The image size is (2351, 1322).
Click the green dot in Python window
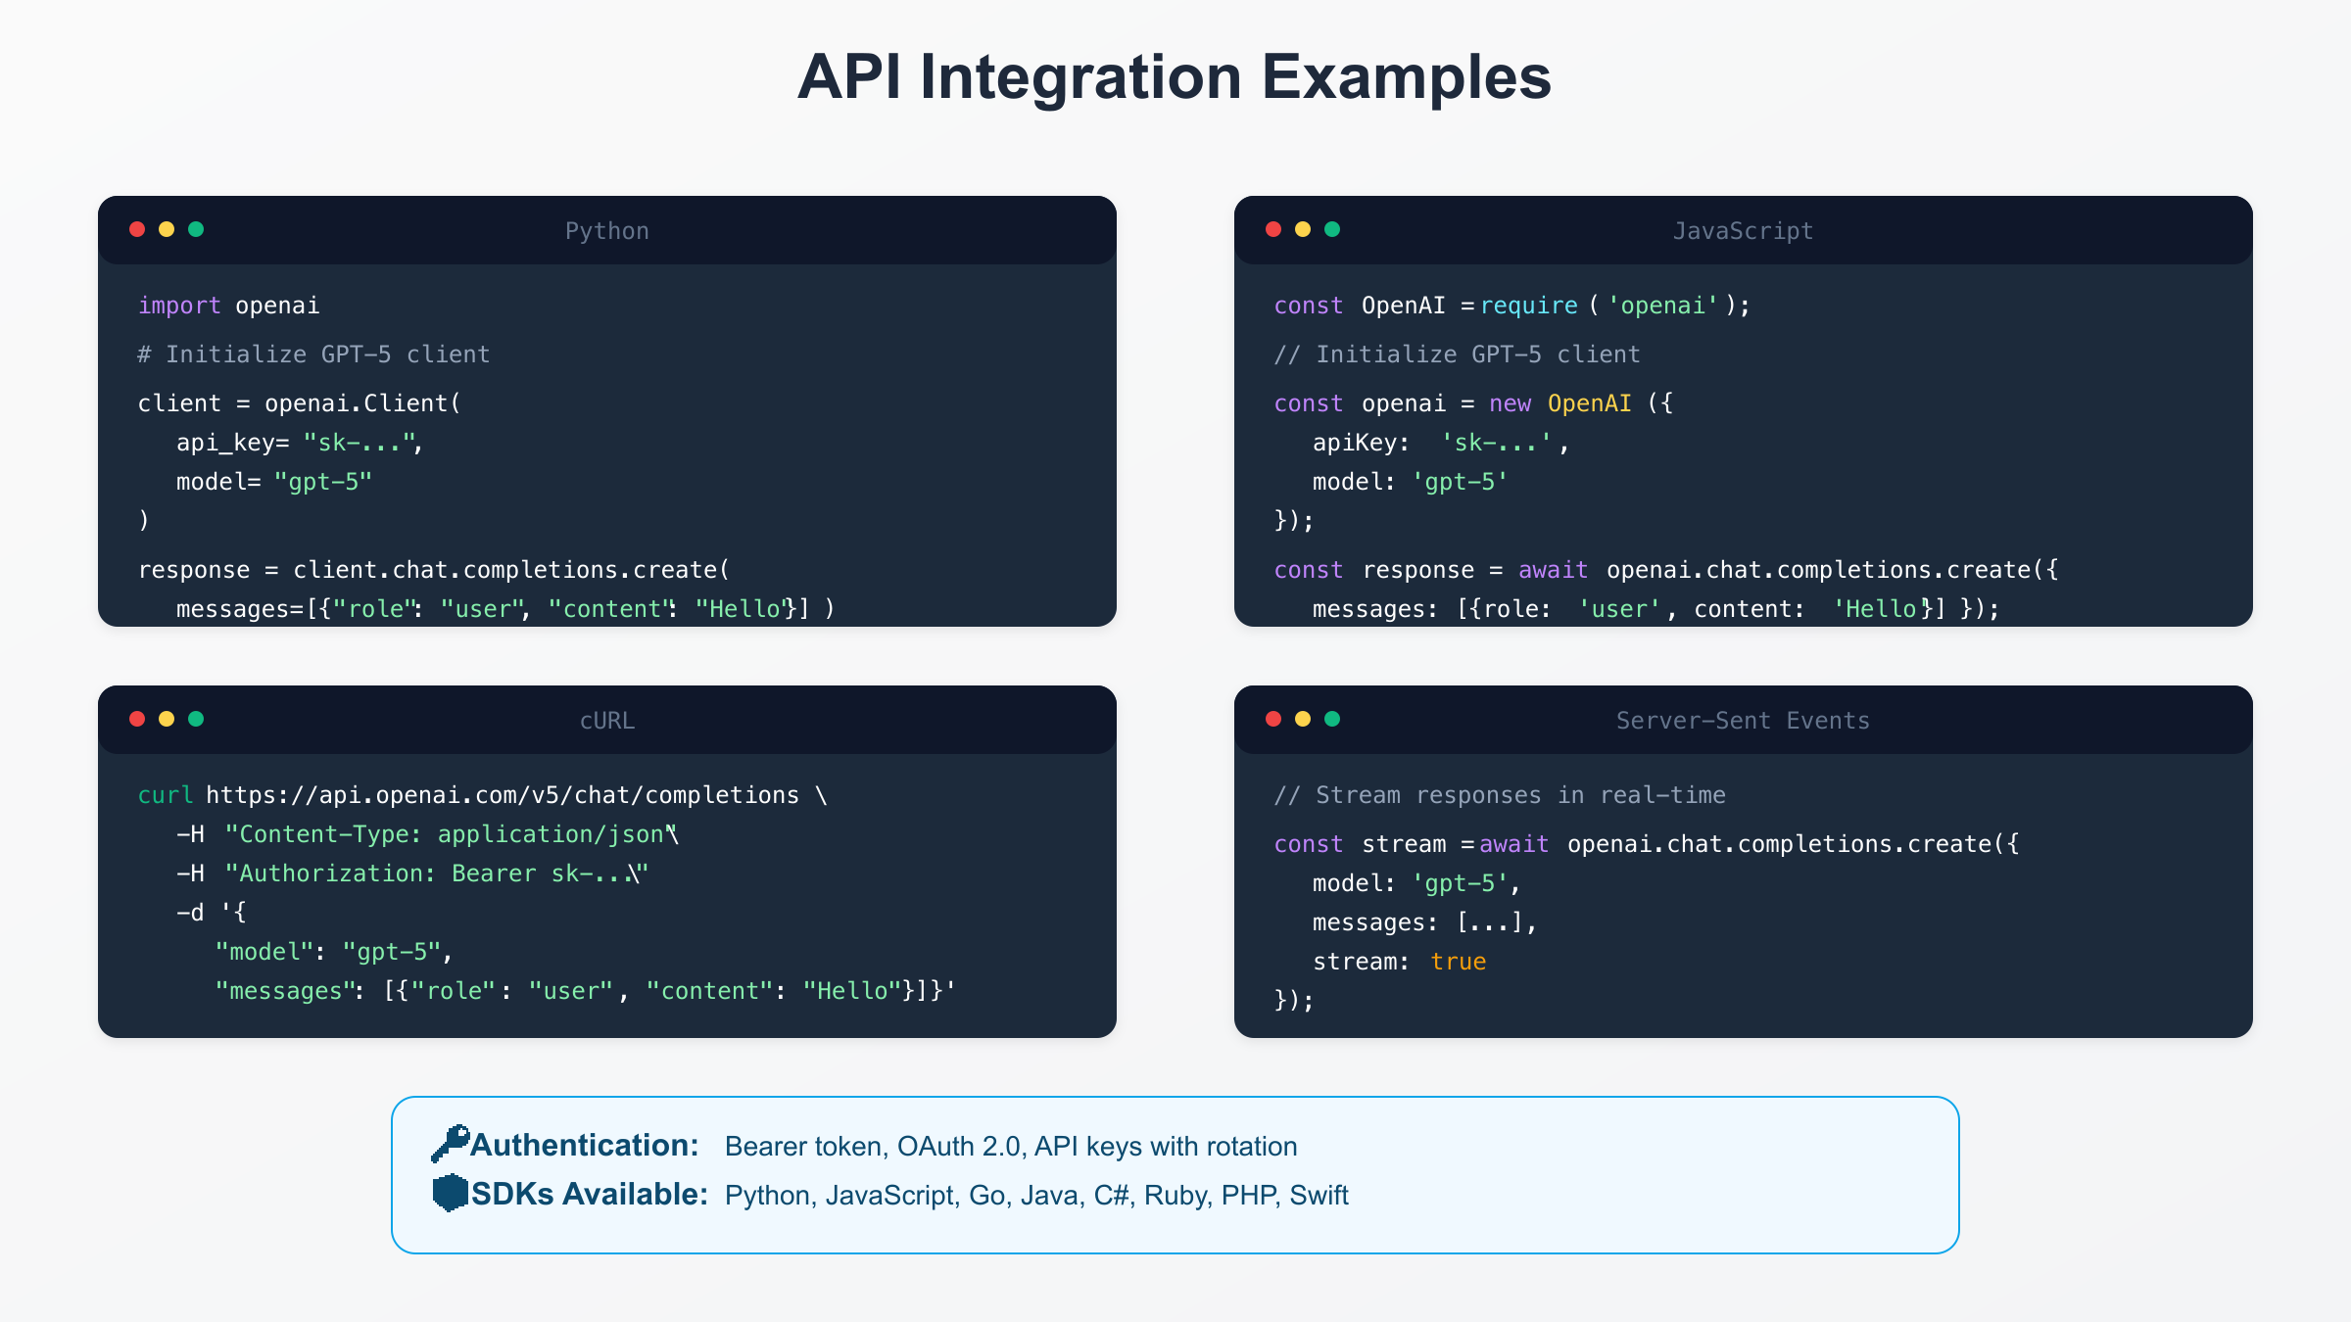196,229
